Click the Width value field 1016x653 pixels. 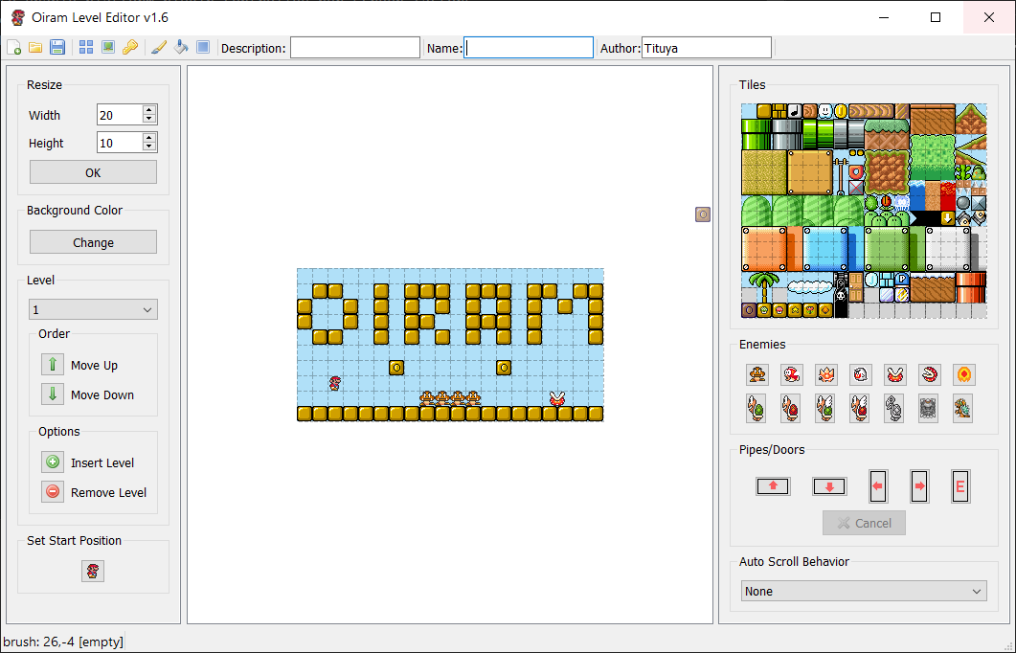pos(120,115)
